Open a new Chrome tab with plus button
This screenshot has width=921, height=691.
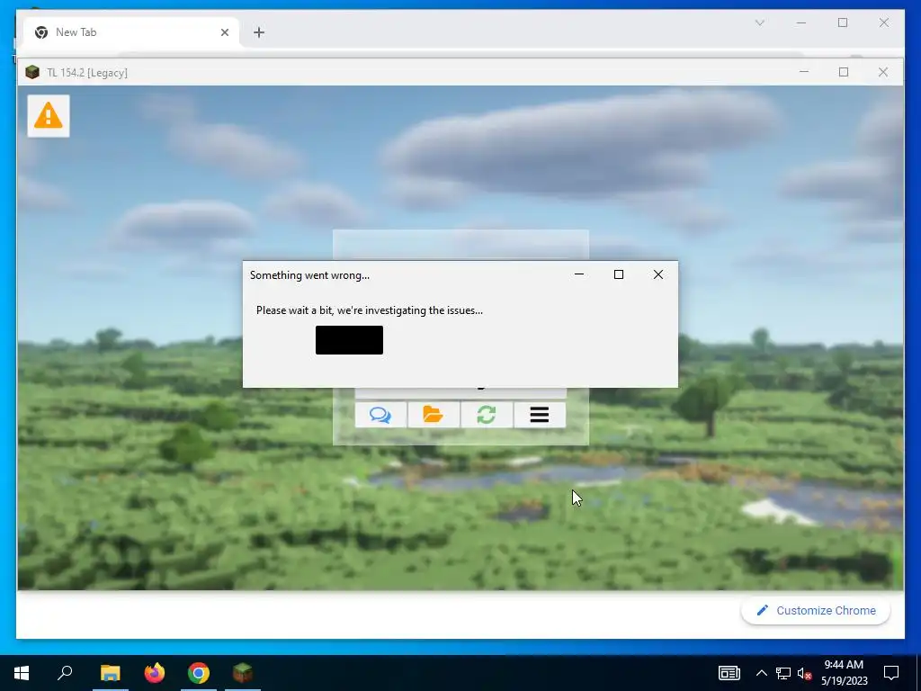point(259,32)
